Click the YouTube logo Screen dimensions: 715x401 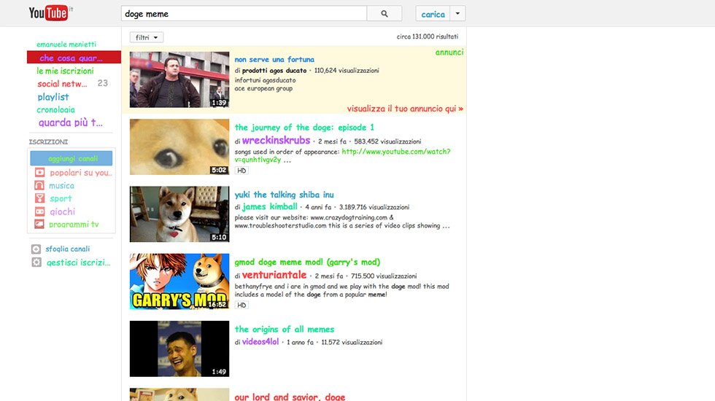coord(48,13)
